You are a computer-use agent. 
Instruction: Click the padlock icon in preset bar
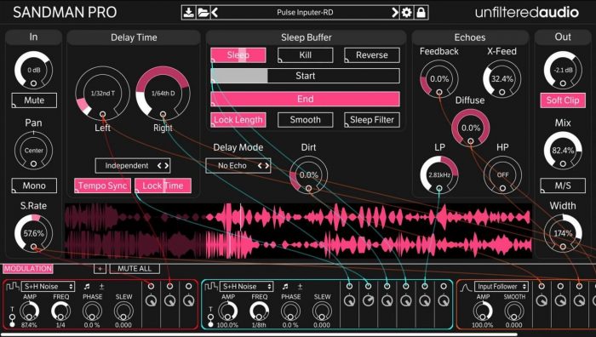(421, 13)
